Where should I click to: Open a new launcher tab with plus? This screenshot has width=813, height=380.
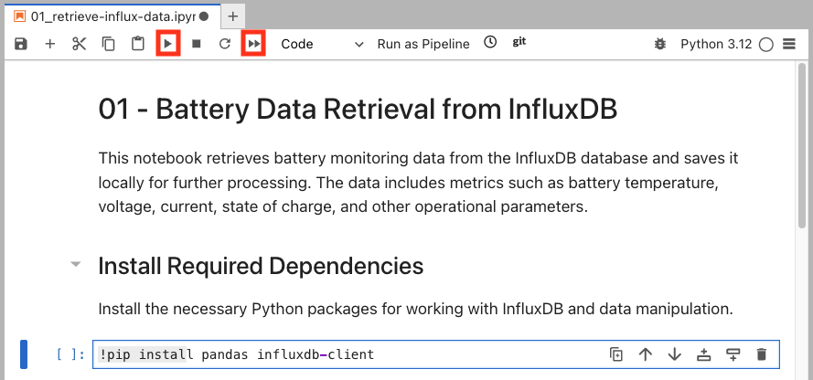click(x=232, y=16)
